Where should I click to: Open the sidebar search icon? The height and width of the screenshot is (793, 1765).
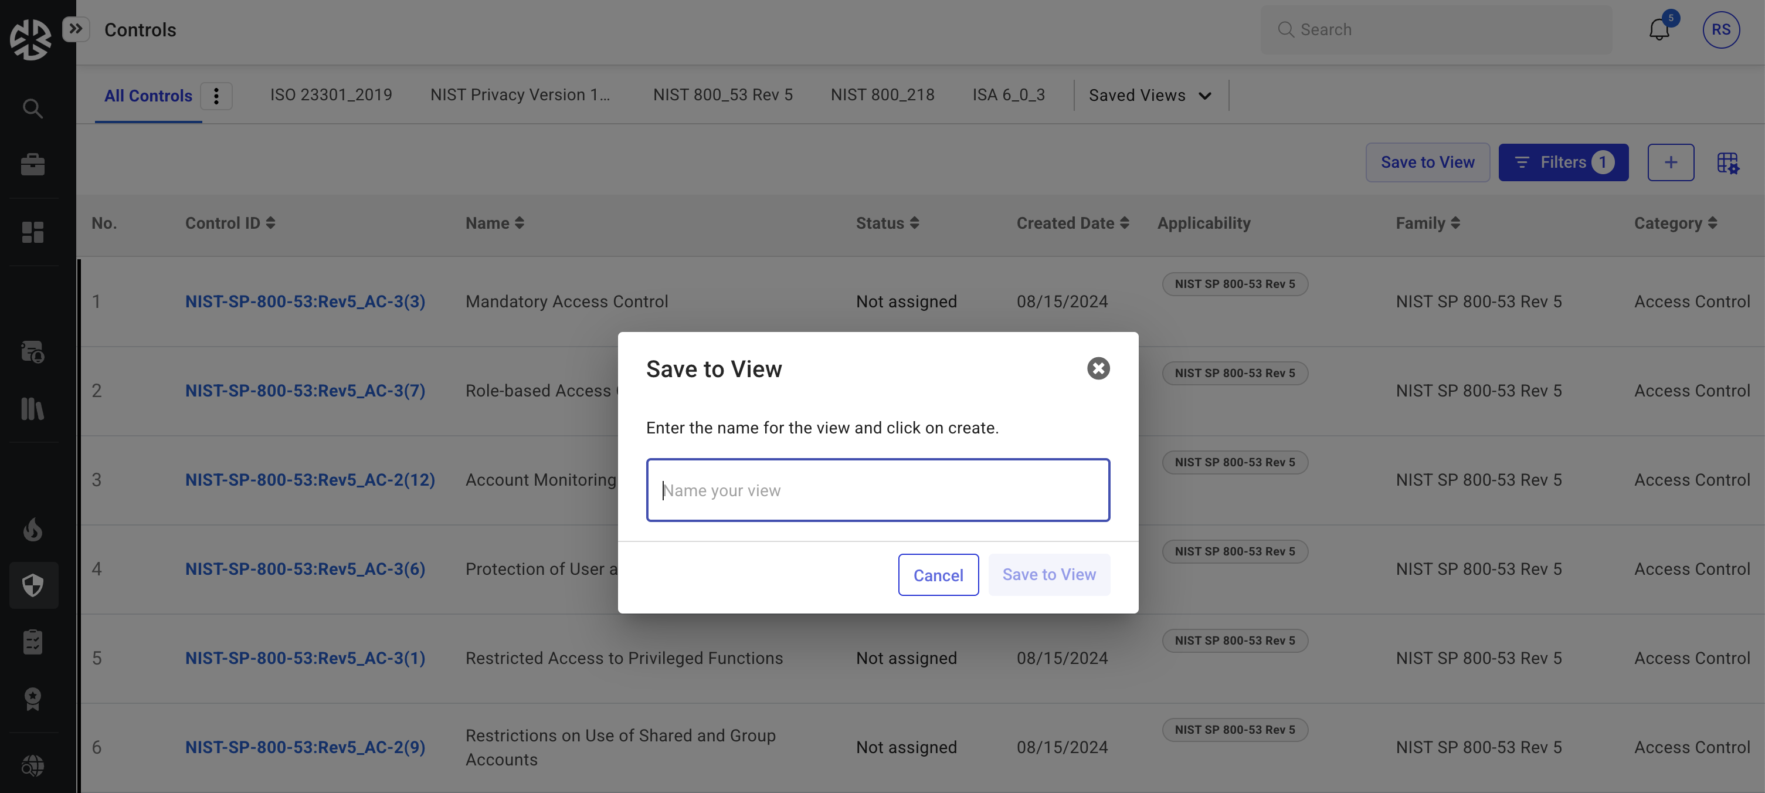pos(32,109)
